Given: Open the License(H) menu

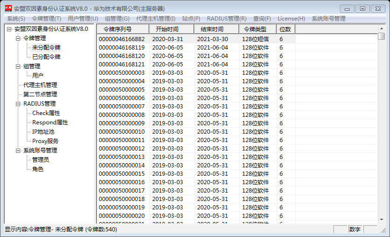Looking at the screenshot, I should (x=291, y=19).
